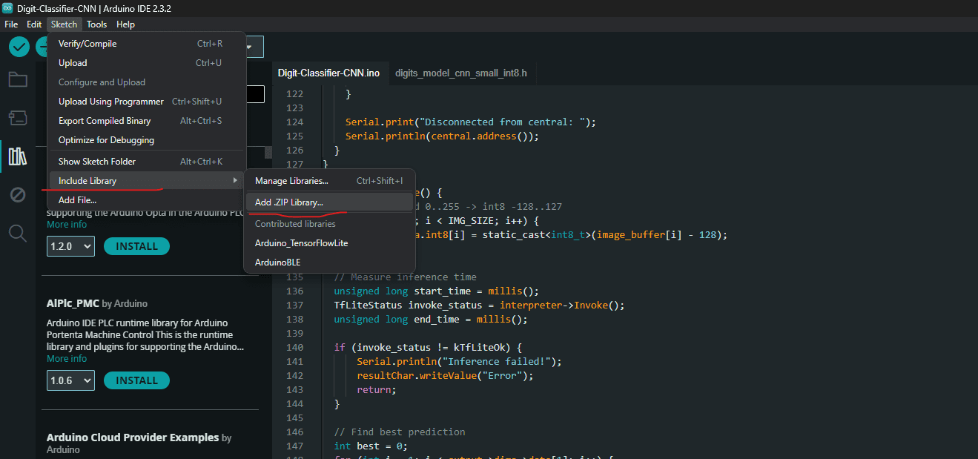
Task: Click the Arduino IDE logo in title bar
Action: 7,7
